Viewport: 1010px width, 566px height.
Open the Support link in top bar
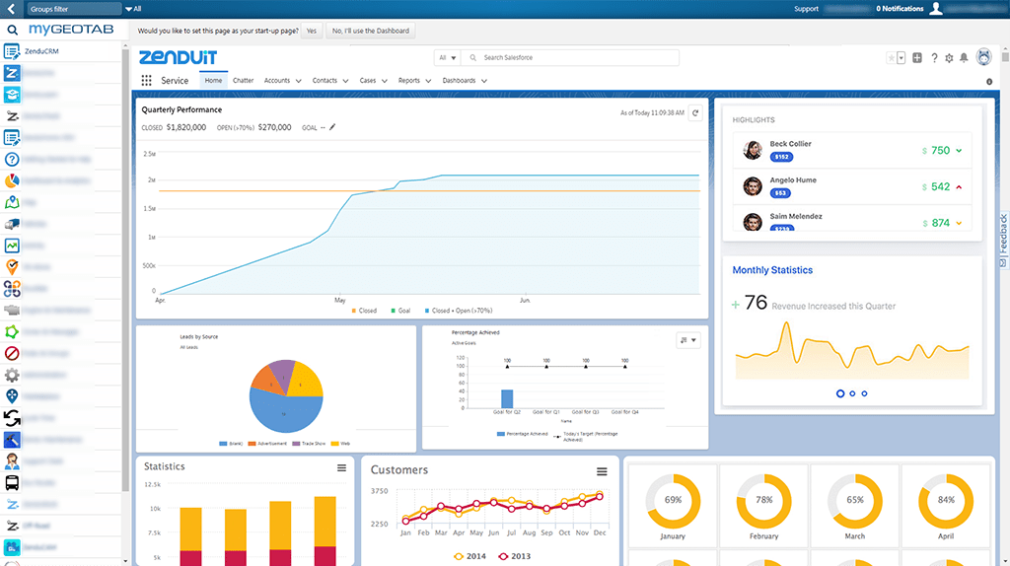[x=806, y=9]
